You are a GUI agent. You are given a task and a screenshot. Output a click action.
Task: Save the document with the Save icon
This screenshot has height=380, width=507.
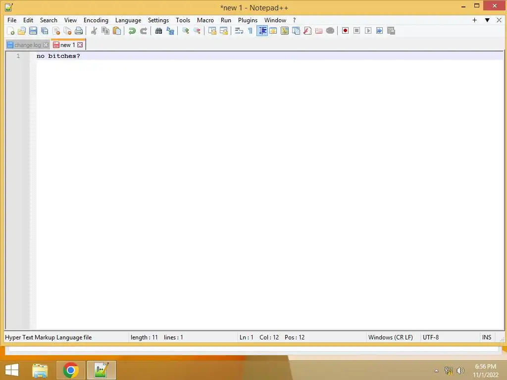click(33, 31)
